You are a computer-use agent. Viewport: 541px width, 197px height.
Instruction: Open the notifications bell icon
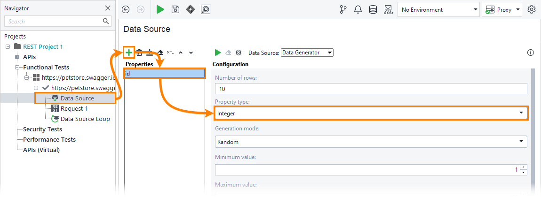358,10
